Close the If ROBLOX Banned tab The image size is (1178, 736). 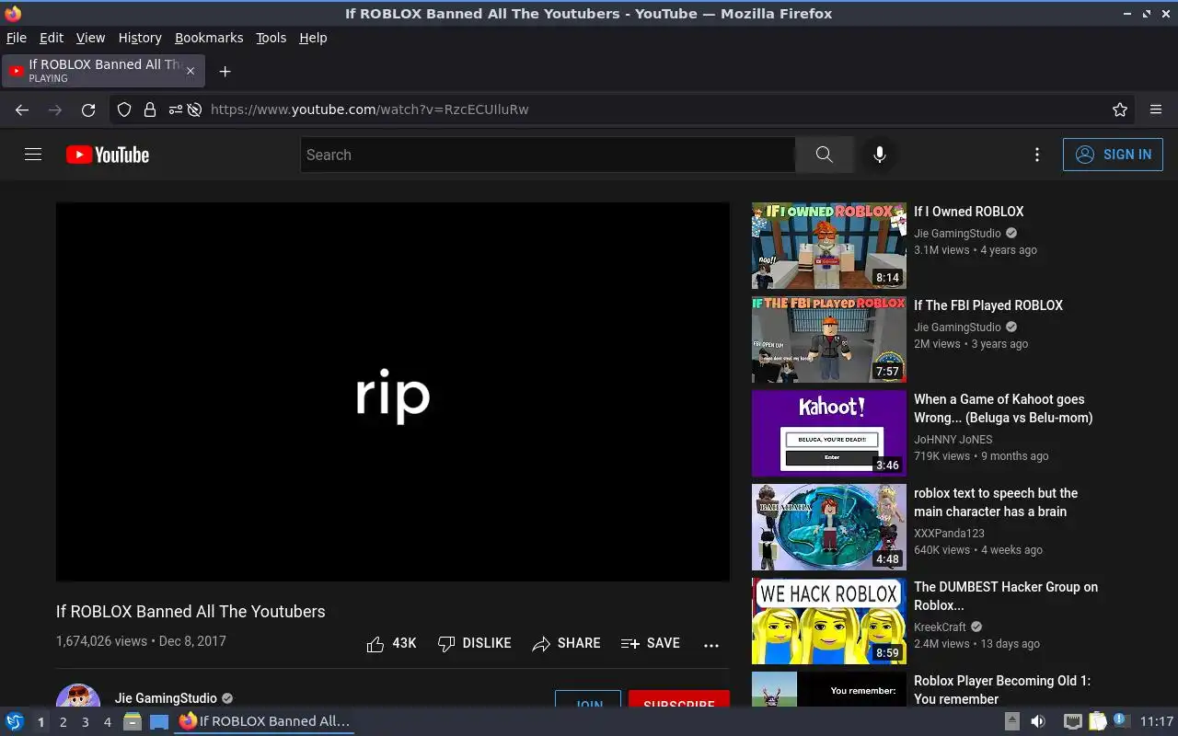[191, 71]
